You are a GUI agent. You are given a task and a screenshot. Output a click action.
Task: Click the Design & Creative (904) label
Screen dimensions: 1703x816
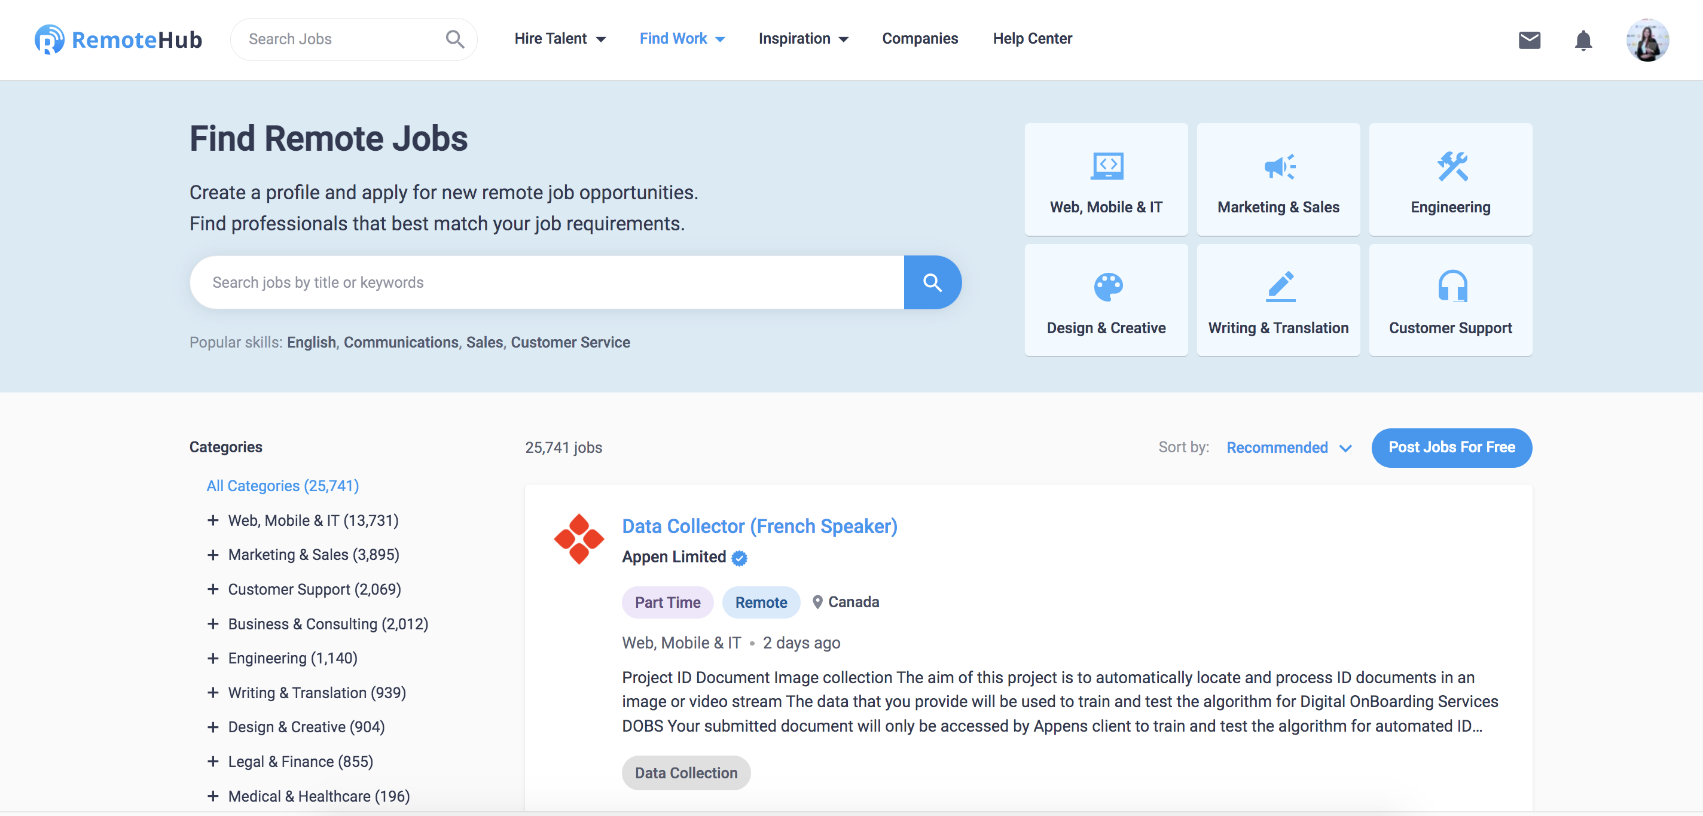306,727
